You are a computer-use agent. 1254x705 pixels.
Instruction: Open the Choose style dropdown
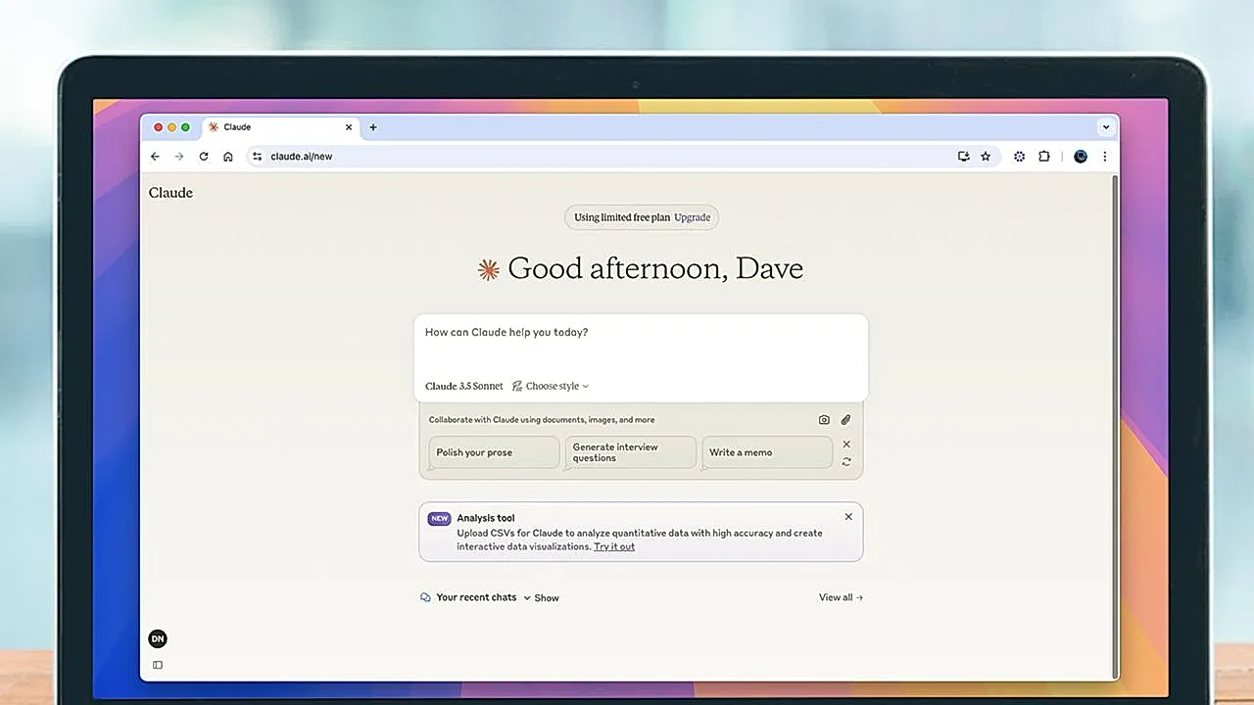(x=551, y=386)
